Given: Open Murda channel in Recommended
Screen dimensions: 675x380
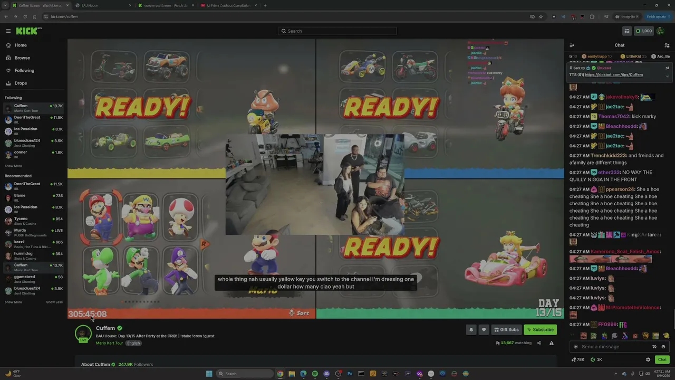Looking at the screenshot, I should 34,233.
